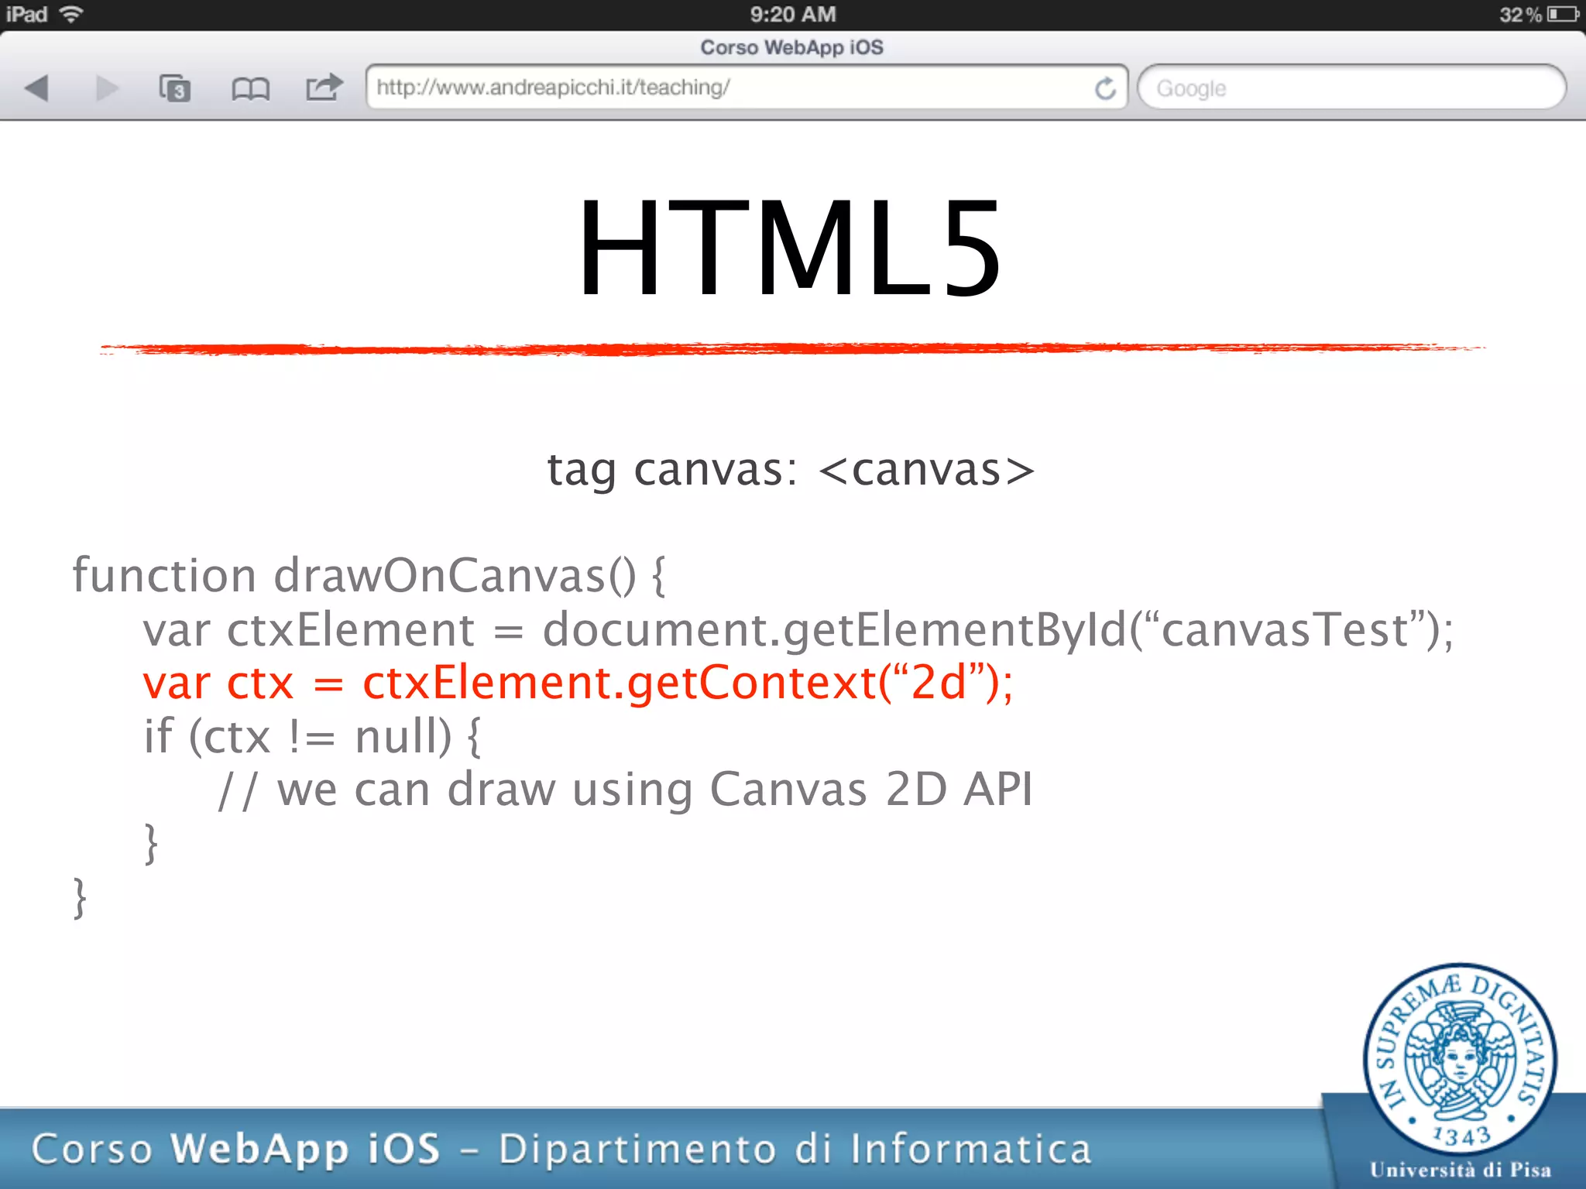Reload the page with refresh icon

(1105, 88)
